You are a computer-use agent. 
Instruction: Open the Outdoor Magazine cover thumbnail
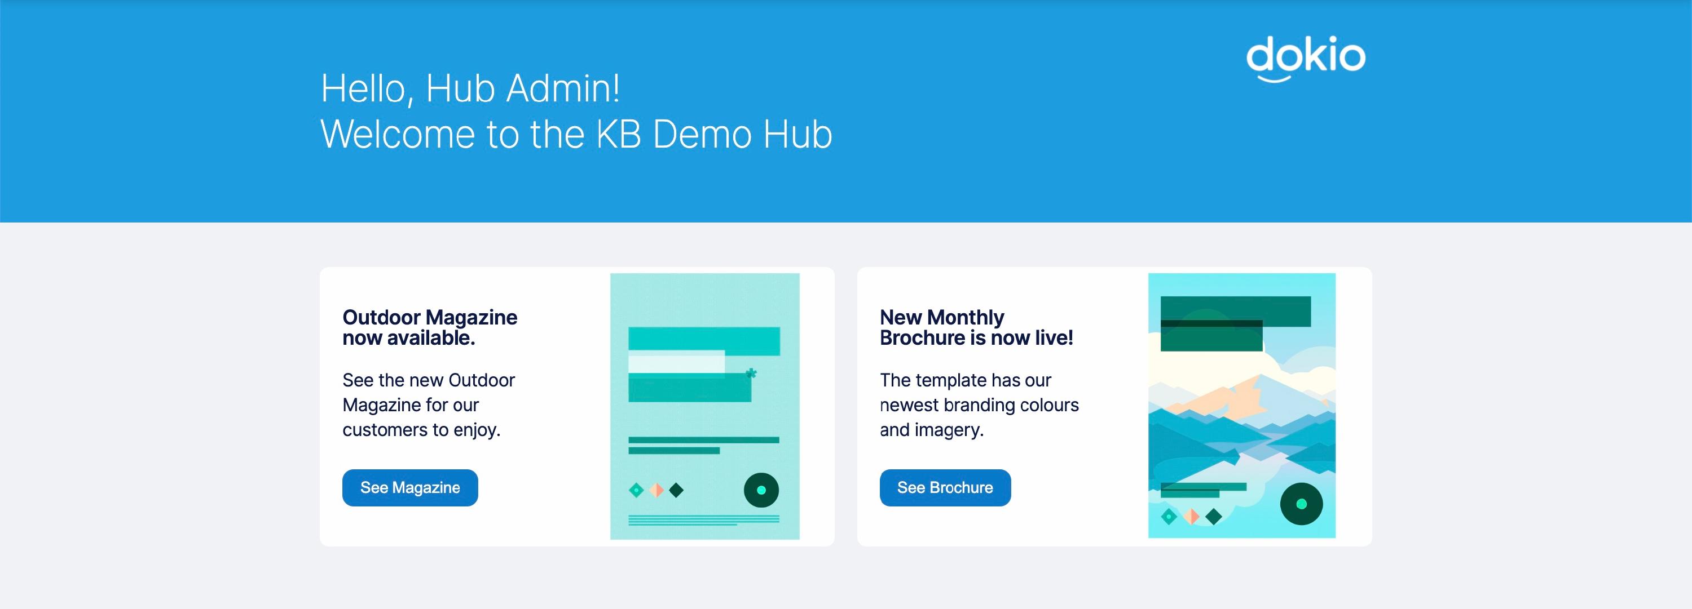click(x=704, y=406)
